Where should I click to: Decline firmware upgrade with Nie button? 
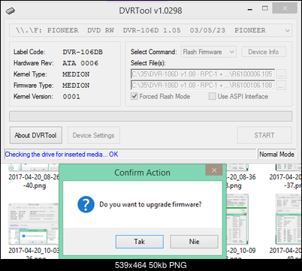pyautogui.click(x=194, y=242)
